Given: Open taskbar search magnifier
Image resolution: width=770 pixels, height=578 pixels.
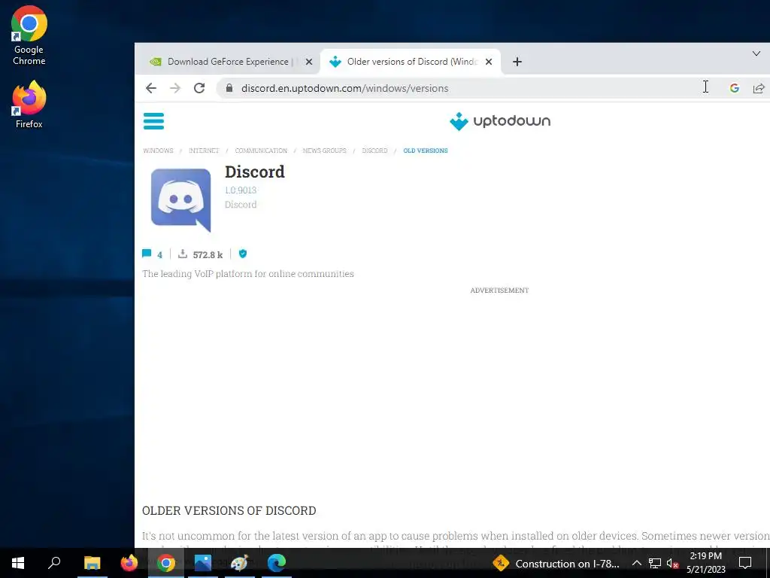Looking at the screenshot, I should pos(54,563).
